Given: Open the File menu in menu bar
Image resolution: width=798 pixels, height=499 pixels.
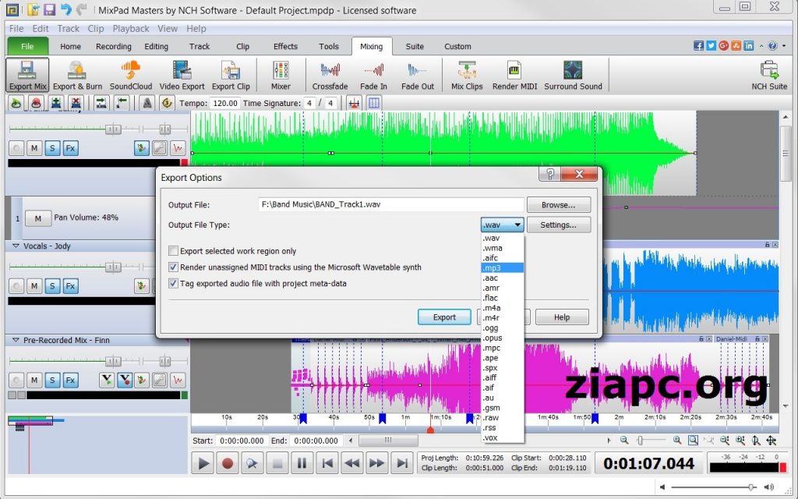Looking at the screenshot, I should pos(16,29).
